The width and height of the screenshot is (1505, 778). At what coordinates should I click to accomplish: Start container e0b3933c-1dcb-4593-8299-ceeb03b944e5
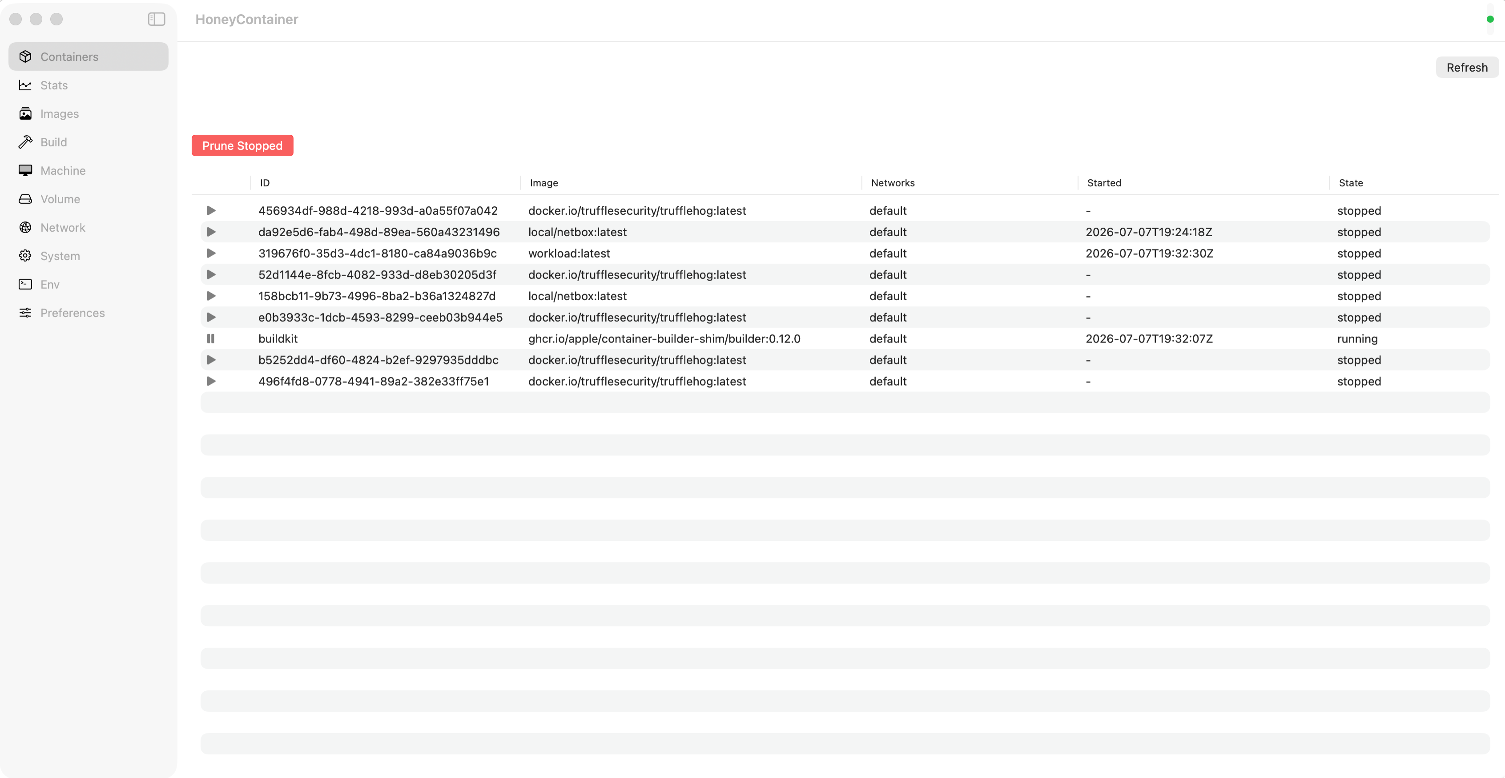[x=211, y=318]
